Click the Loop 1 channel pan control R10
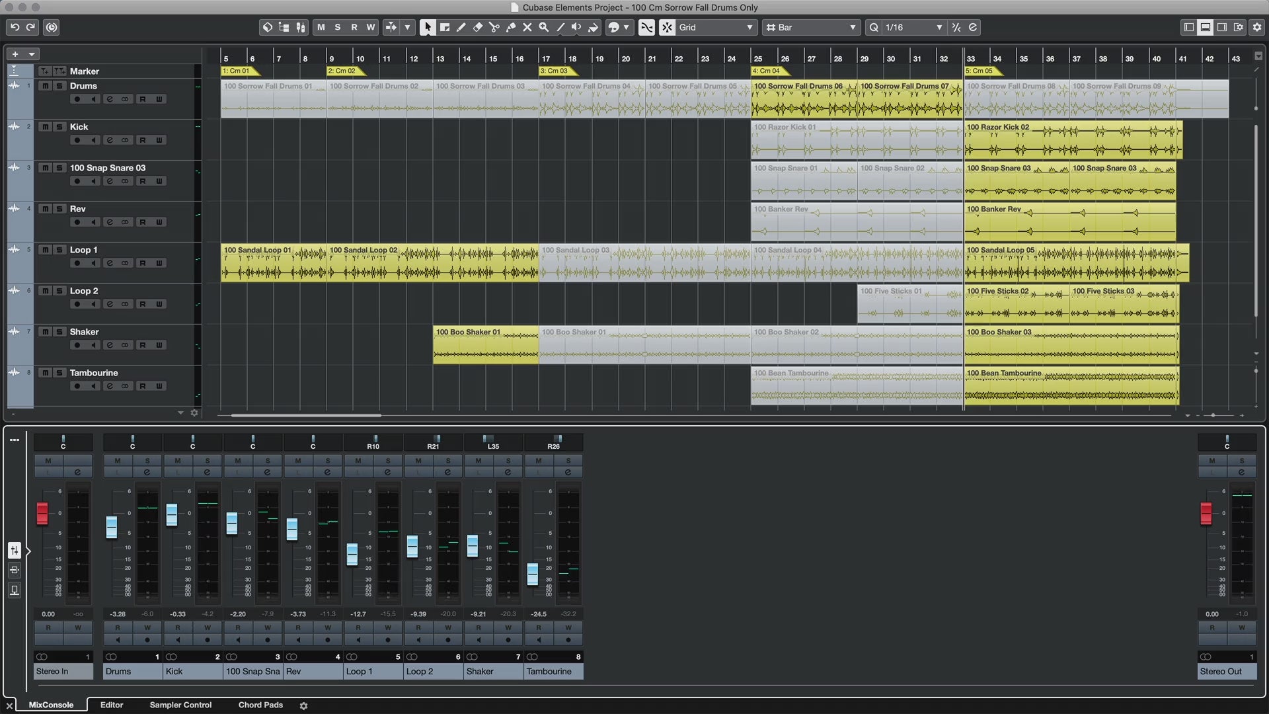The height and width of the screenshot is (714, 1269). click(x=373, y=442)
